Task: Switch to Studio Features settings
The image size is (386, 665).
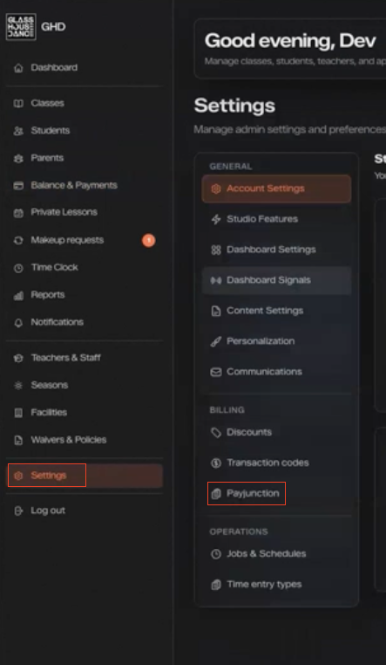Action: (276, 219)
